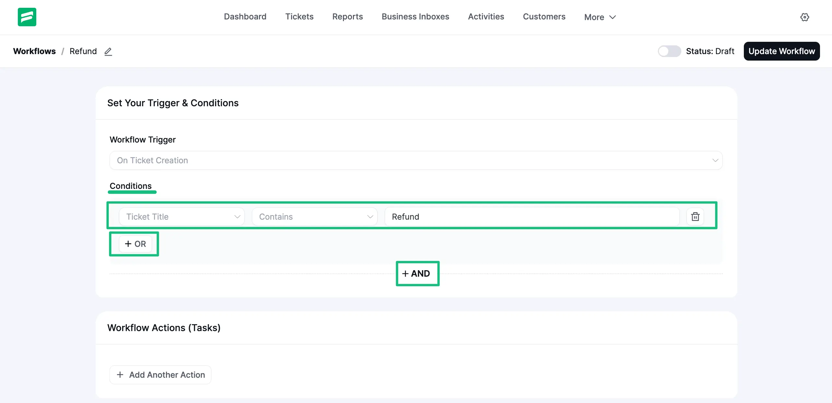832x403 pixels.
Task: Add an AND condition
Action: [x=417, y=273]
